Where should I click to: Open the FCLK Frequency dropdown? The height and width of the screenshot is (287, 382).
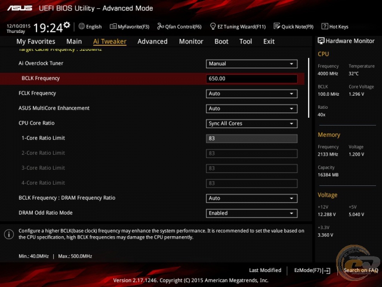point(251,94)
